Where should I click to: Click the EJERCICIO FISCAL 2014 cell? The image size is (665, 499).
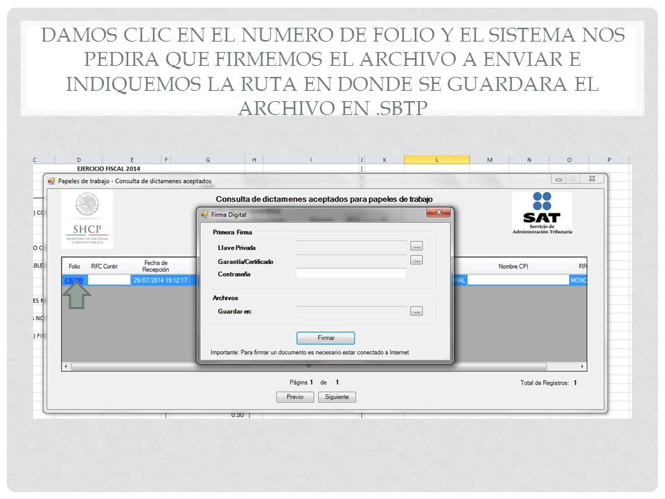(x=109, y=168)
